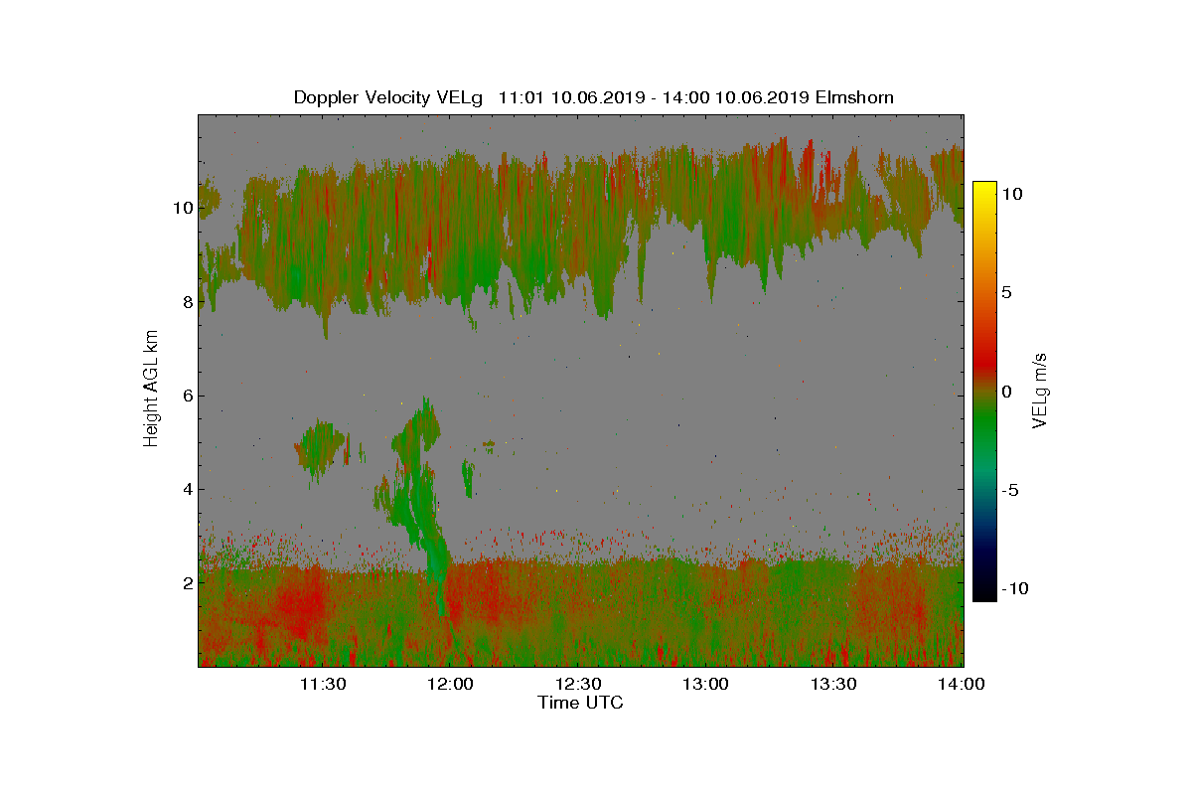Screen dimensions: 1192x795
Task: Click the 6 km height tick label
Action: [x=187, y=396]
